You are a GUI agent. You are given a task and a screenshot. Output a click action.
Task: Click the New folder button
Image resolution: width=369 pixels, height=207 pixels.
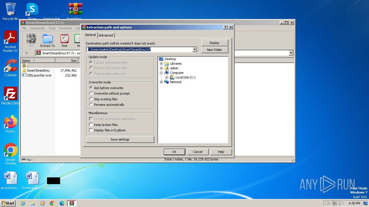pyautogui.click(x=215, y=50)
